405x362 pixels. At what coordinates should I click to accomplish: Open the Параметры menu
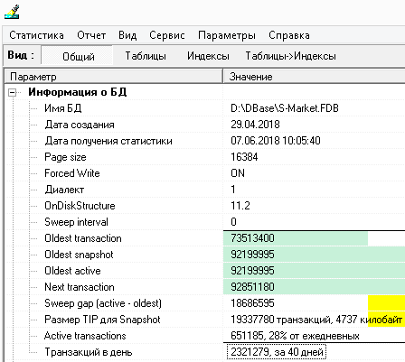pyautogui.click(x=227, y=35)
